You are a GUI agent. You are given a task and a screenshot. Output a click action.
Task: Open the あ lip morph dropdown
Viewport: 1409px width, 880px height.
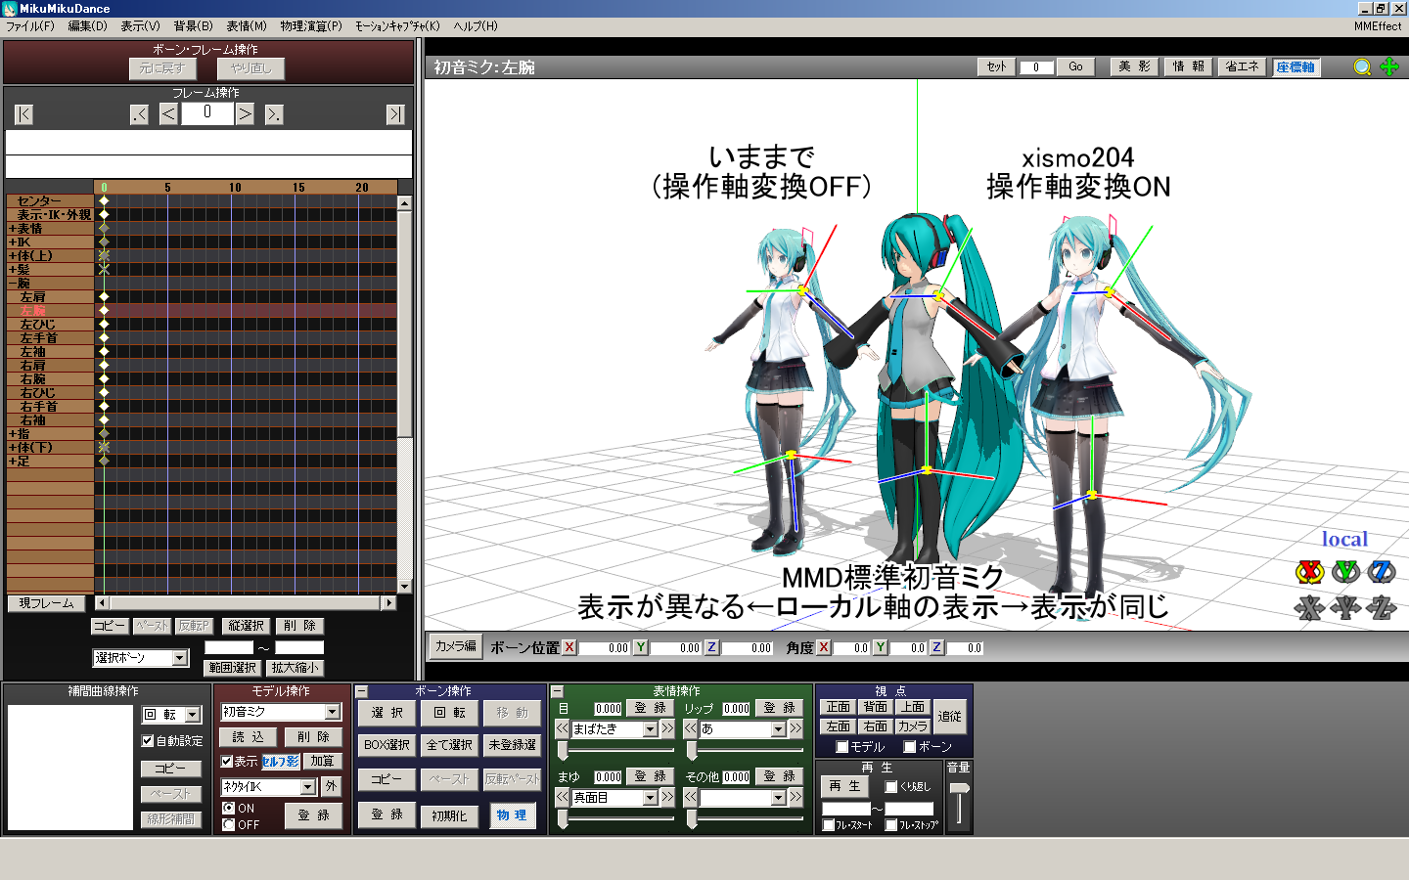pos(778,729)
